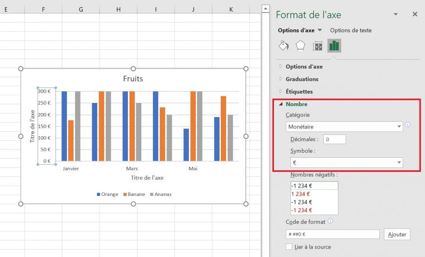Open the Effects pentagon icon
425x257 pixels.
pyautogui.click(x=300, y=46)
